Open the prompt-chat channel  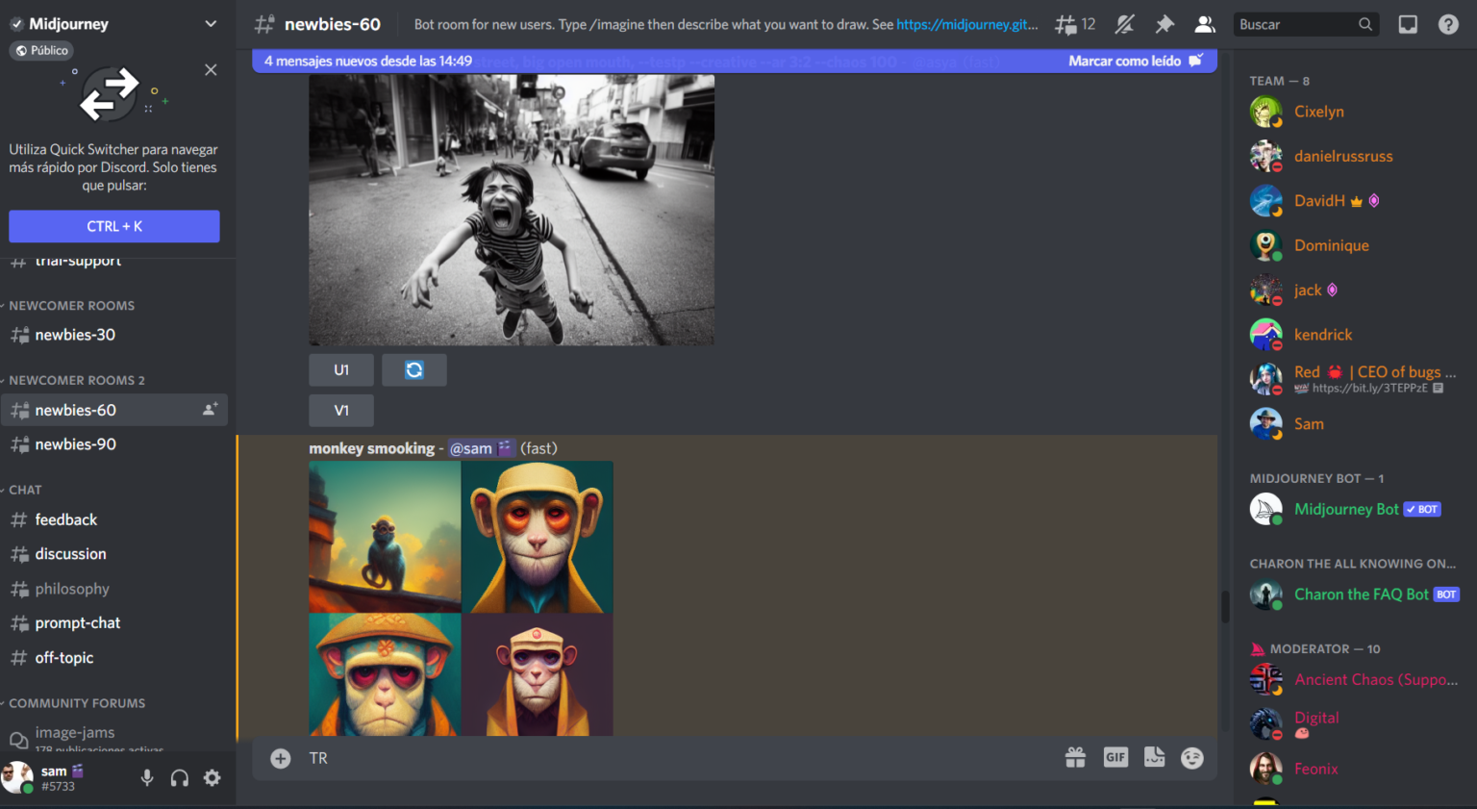[x=114, y=623]
